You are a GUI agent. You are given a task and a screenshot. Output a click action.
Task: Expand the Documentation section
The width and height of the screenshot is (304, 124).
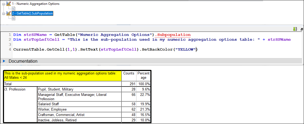coord(4,61)
